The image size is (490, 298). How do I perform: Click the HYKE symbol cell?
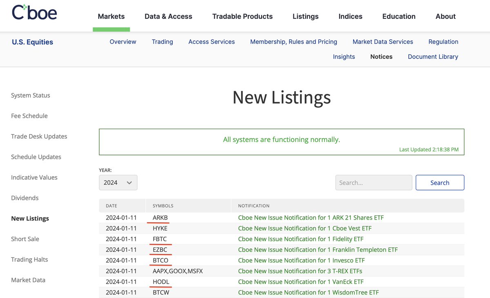point(160,228)
